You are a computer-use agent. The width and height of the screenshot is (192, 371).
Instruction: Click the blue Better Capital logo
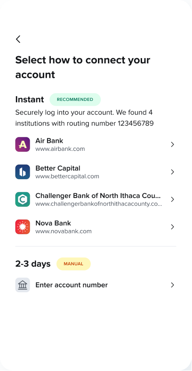[x=23, y=172]
